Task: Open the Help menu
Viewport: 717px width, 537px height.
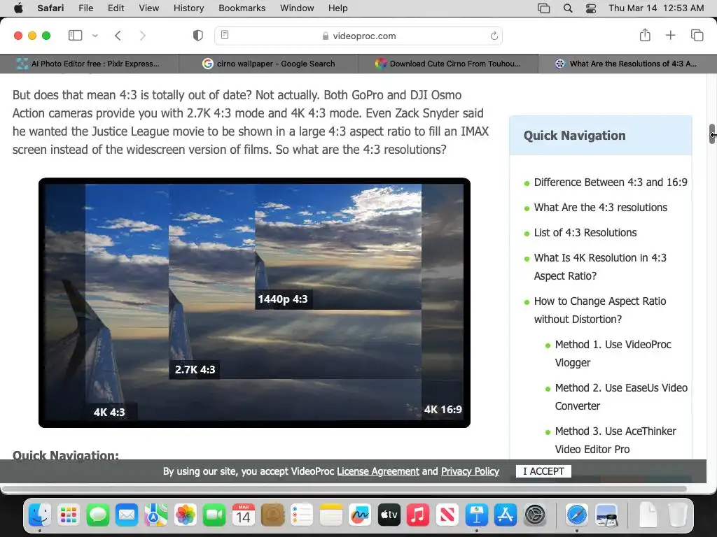Action: point(338,8)
